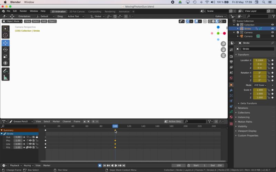Open the Global orientation dropdown
Image resolution: width=276 pixels, height=172 pixels.
(98, 16)
